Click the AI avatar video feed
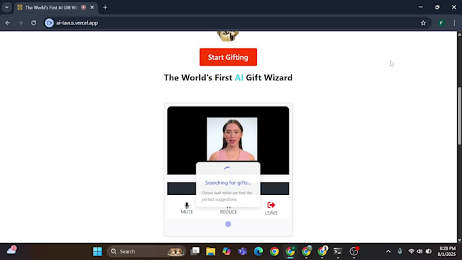 point(232,139)
